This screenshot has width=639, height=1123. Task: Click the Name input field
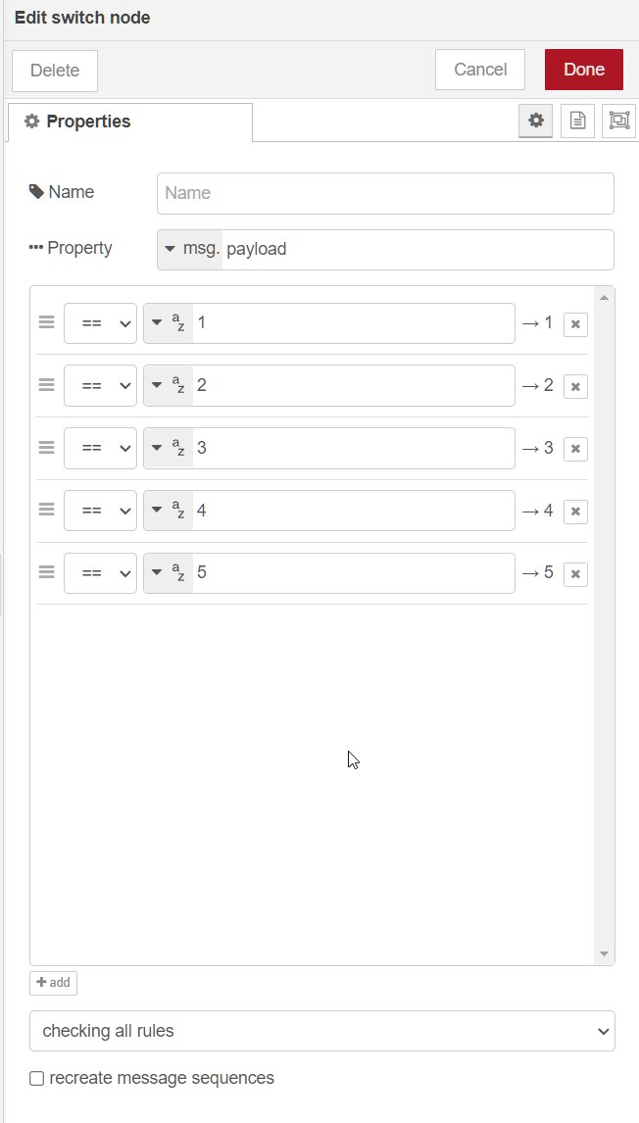[385, 193]
